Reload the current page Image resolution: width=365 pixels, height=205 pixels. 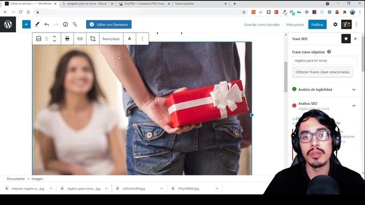coord(21,12)
